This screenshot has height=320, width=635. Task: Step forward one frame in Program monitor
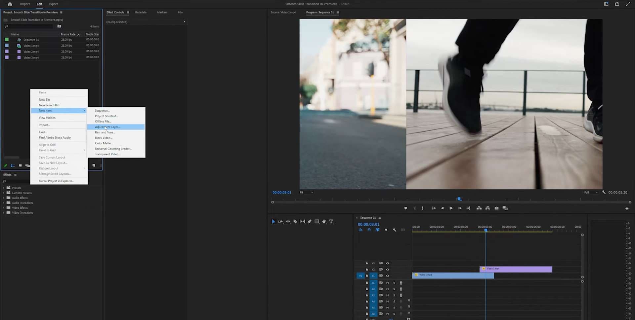[x=460, y=208]
